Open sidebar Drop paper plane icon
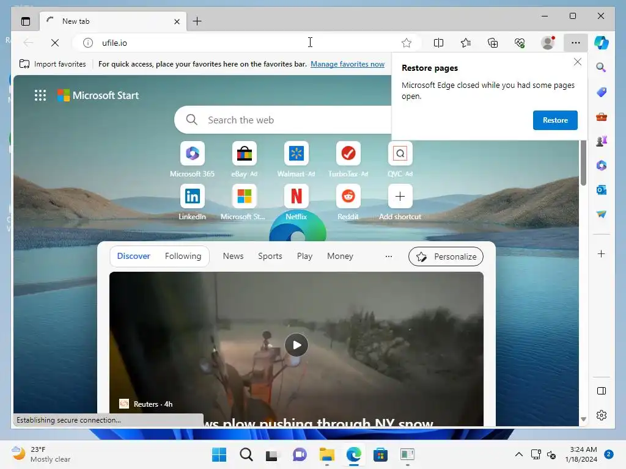This screenshot has height=469, width=626. 602,214
